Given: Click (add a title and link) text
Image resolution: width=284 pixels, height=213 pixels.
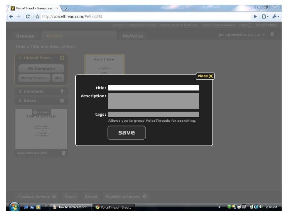Looking at the screenshot, I should point(32,153).
